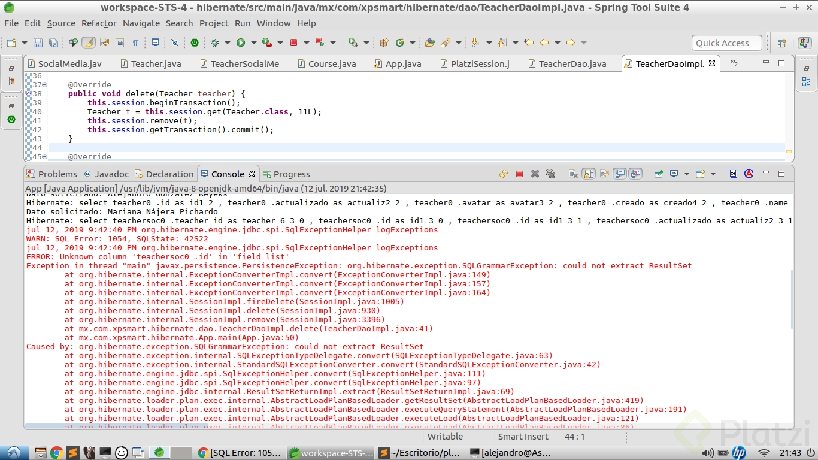This screenshot has width=818, height=460.
Task: Open the SessionImpl.java:3396 stack trace link
Action: (339, 319)
